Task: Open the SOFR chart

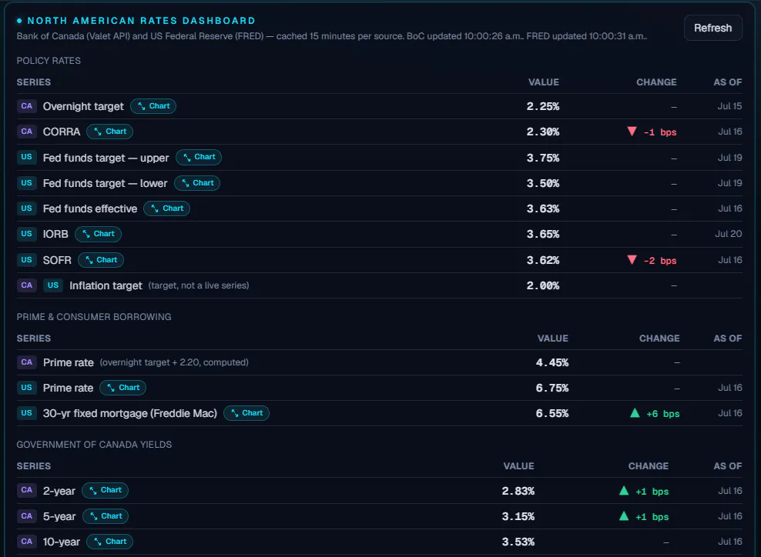Action: pyautogui.click(x=101, y=260)
